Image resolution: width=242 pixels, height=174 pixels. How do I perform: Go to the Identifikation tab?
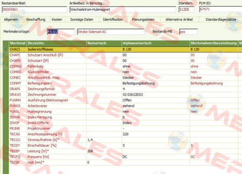click(x=113, y=20)
